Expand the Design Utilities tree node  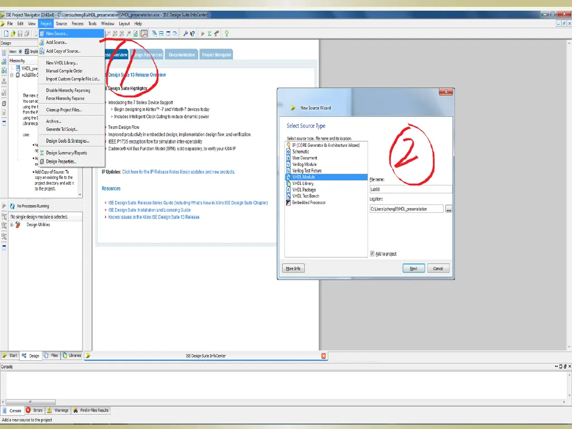12,225
